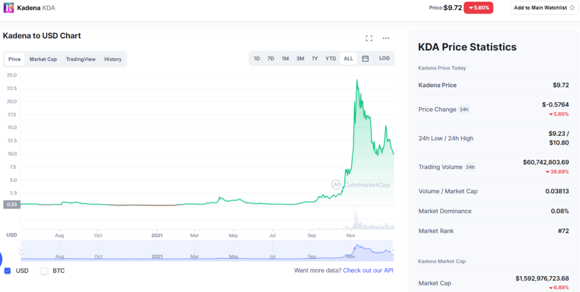Toggle LOG scale on chart
Image resolution: width=580 pixels, height=292 pixels.
[x=384, y=58]
